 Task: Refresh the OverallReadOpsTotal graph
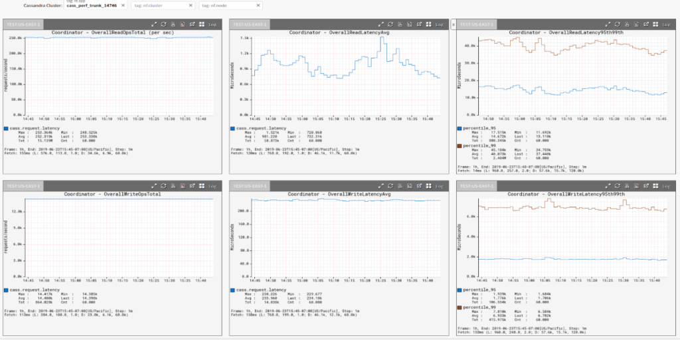163,25
